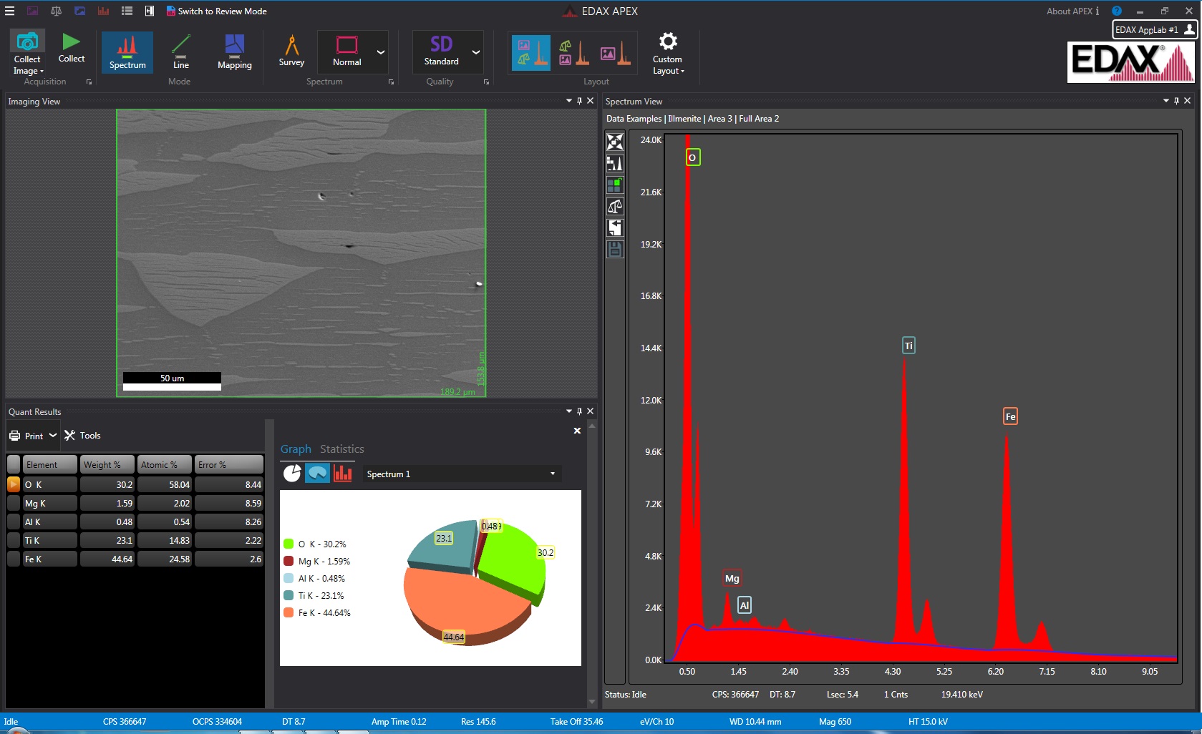Pin the Imaging View panel
1202x734 pixels.
click(579, 101)
